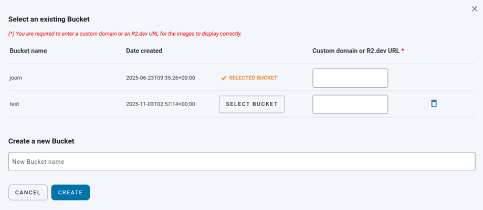Click the Bucket name column header

point(28,51)
